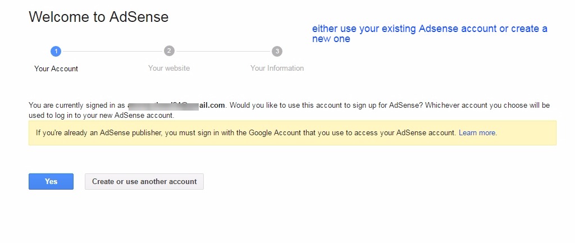
Task: Select the Your website step label
Action: pos(169,68)
